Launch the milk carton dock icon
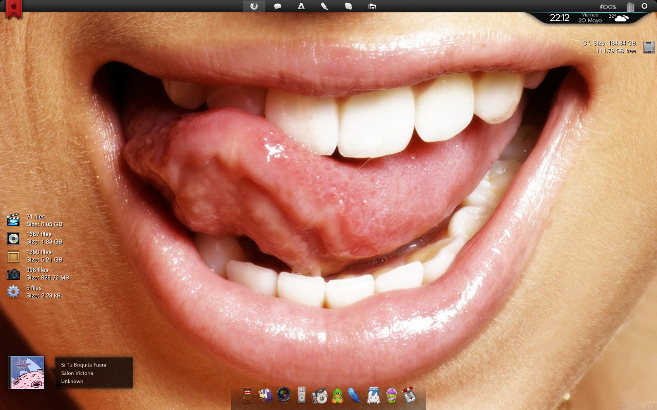 pyautogui.click(x=373, y=395)
